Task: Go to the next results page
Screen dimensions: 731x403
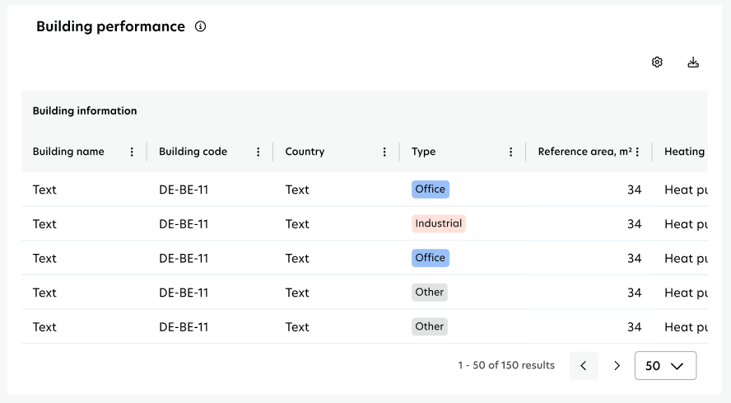Action: [617, 366]
